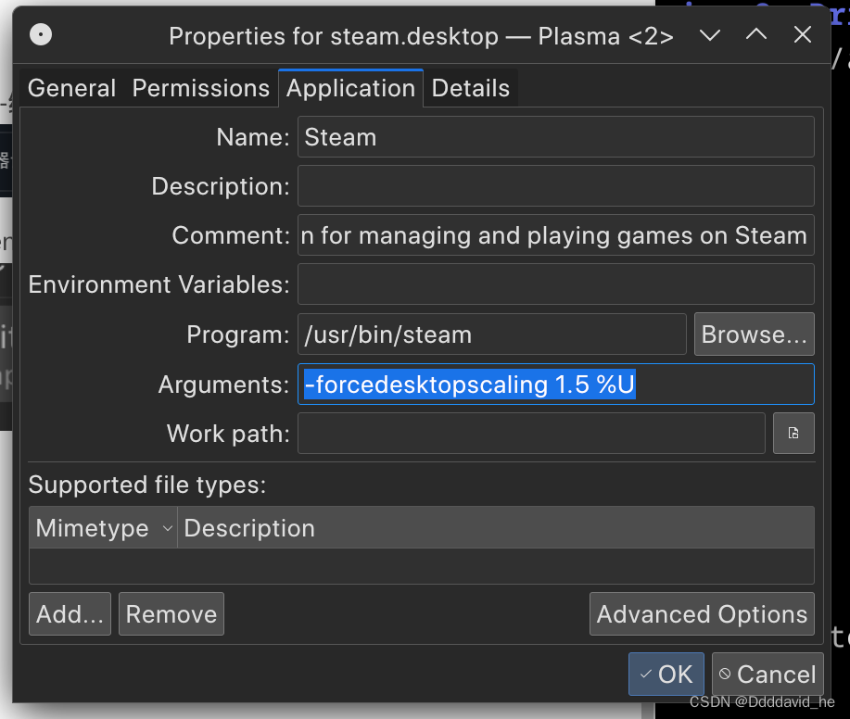Click the Work path folder browse icon
850x719 pixels.
[793, 433]
